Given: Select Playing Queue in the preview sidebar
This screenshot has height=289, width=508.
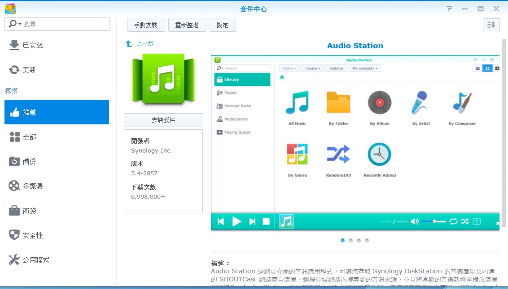Looking at the screenshot, I should [242, 132].
